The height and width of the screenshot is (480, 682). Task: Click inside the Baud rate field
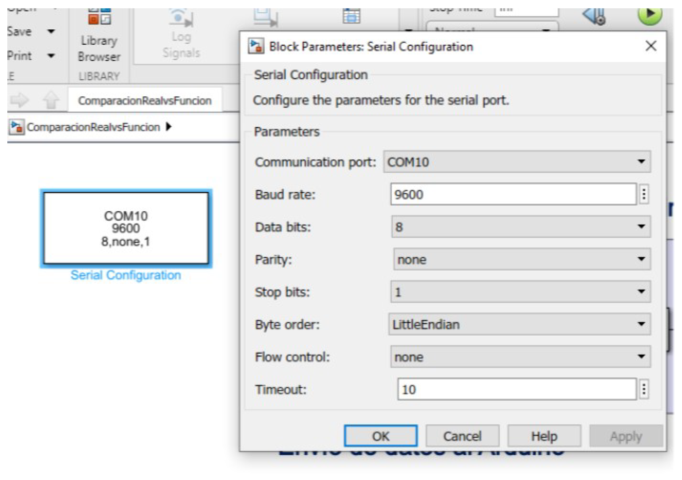513,194
